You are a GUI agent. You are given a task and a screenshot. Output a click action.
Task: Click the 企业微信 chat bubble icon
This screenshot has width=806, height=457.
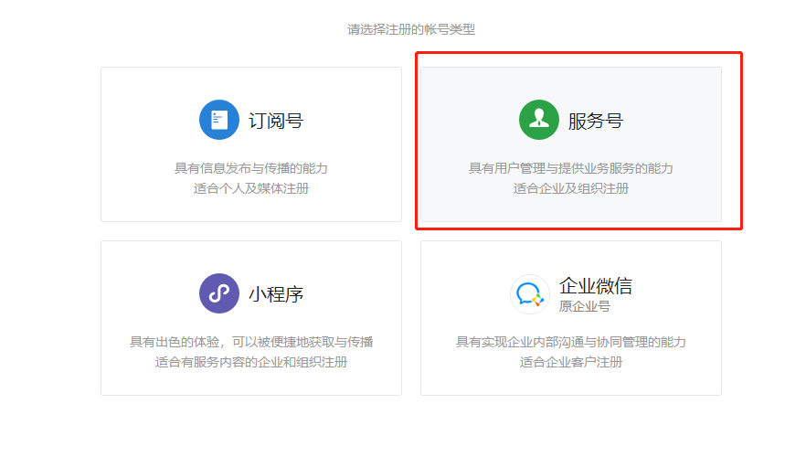[530, 294]
